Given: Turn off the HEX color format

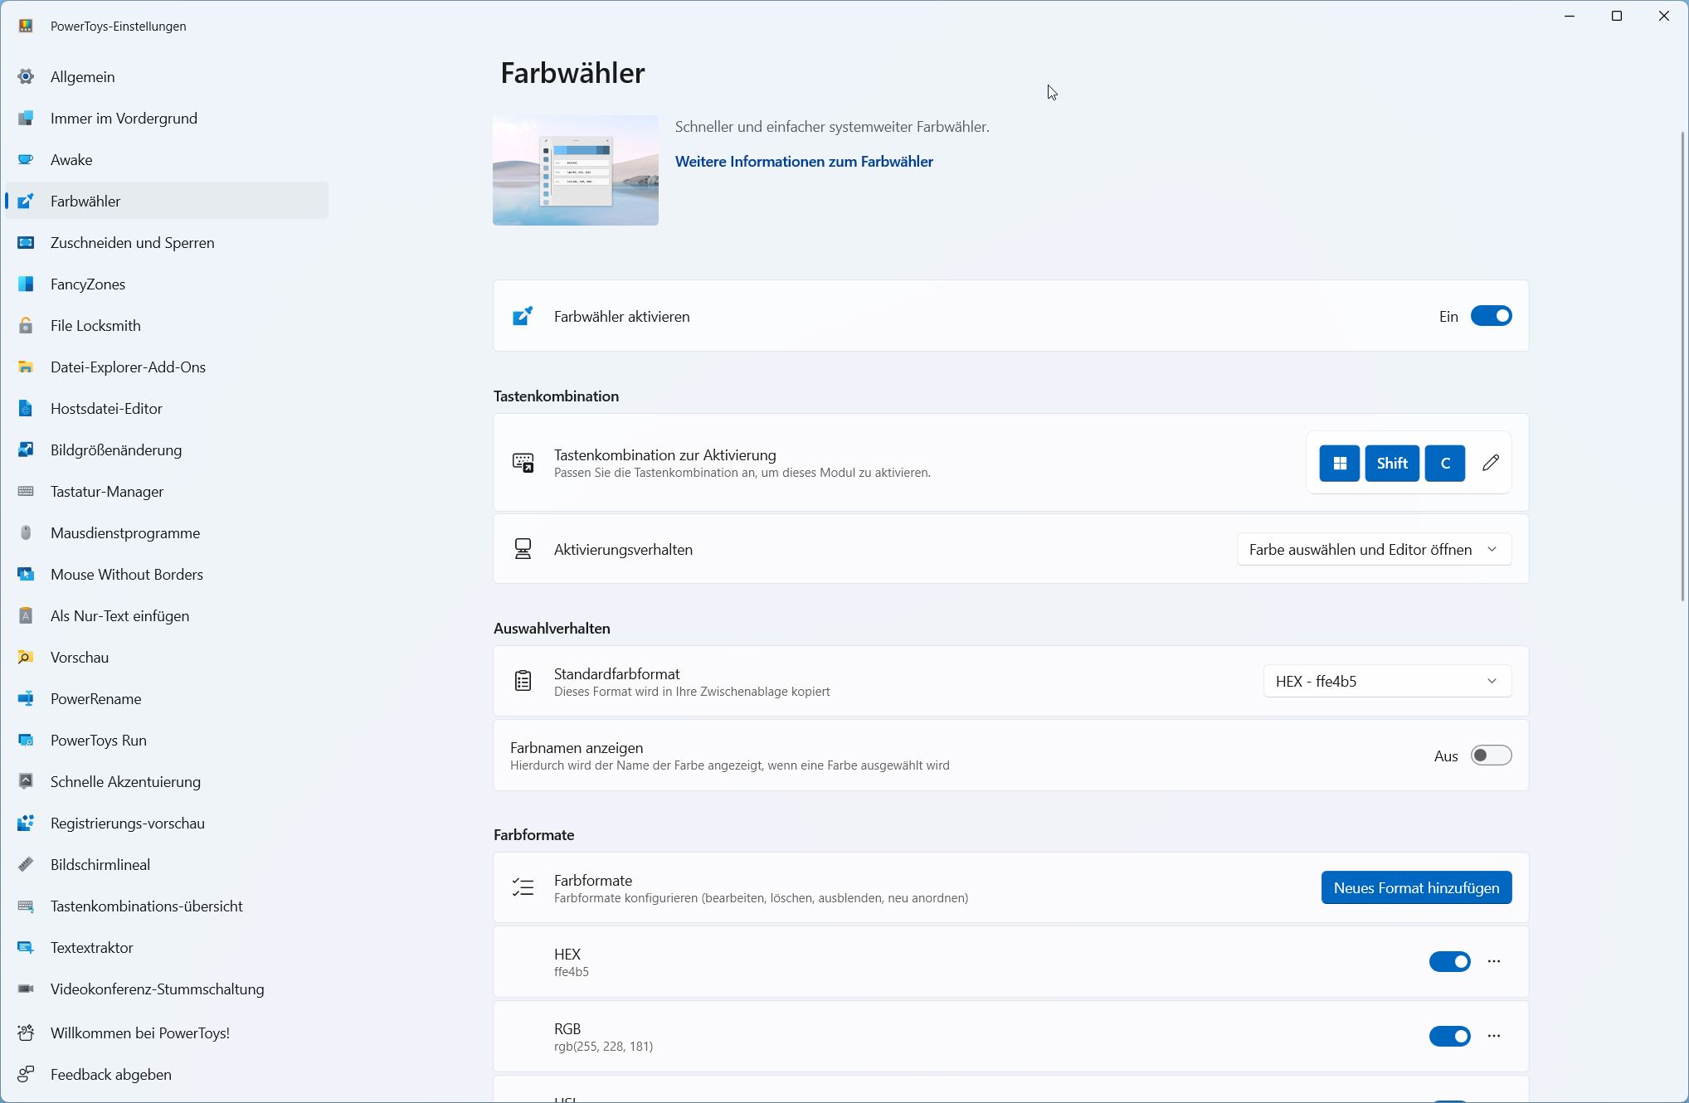Looking at the screenshot, I should click(x=1449, y=962).
